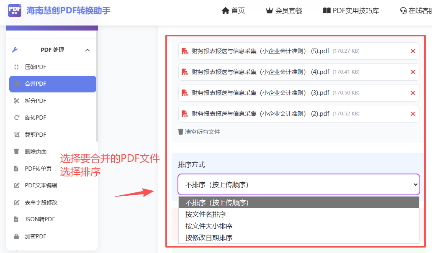Click the trash icon beside 删除页面

[x=16, y=151]
